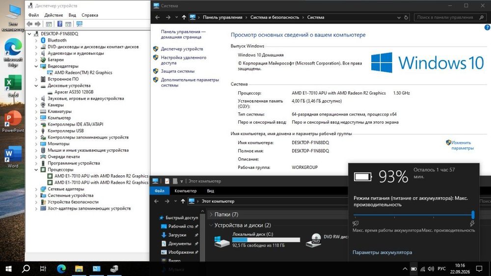Click Дополнительные параметры системы link
491x276 pixels.
190,83
